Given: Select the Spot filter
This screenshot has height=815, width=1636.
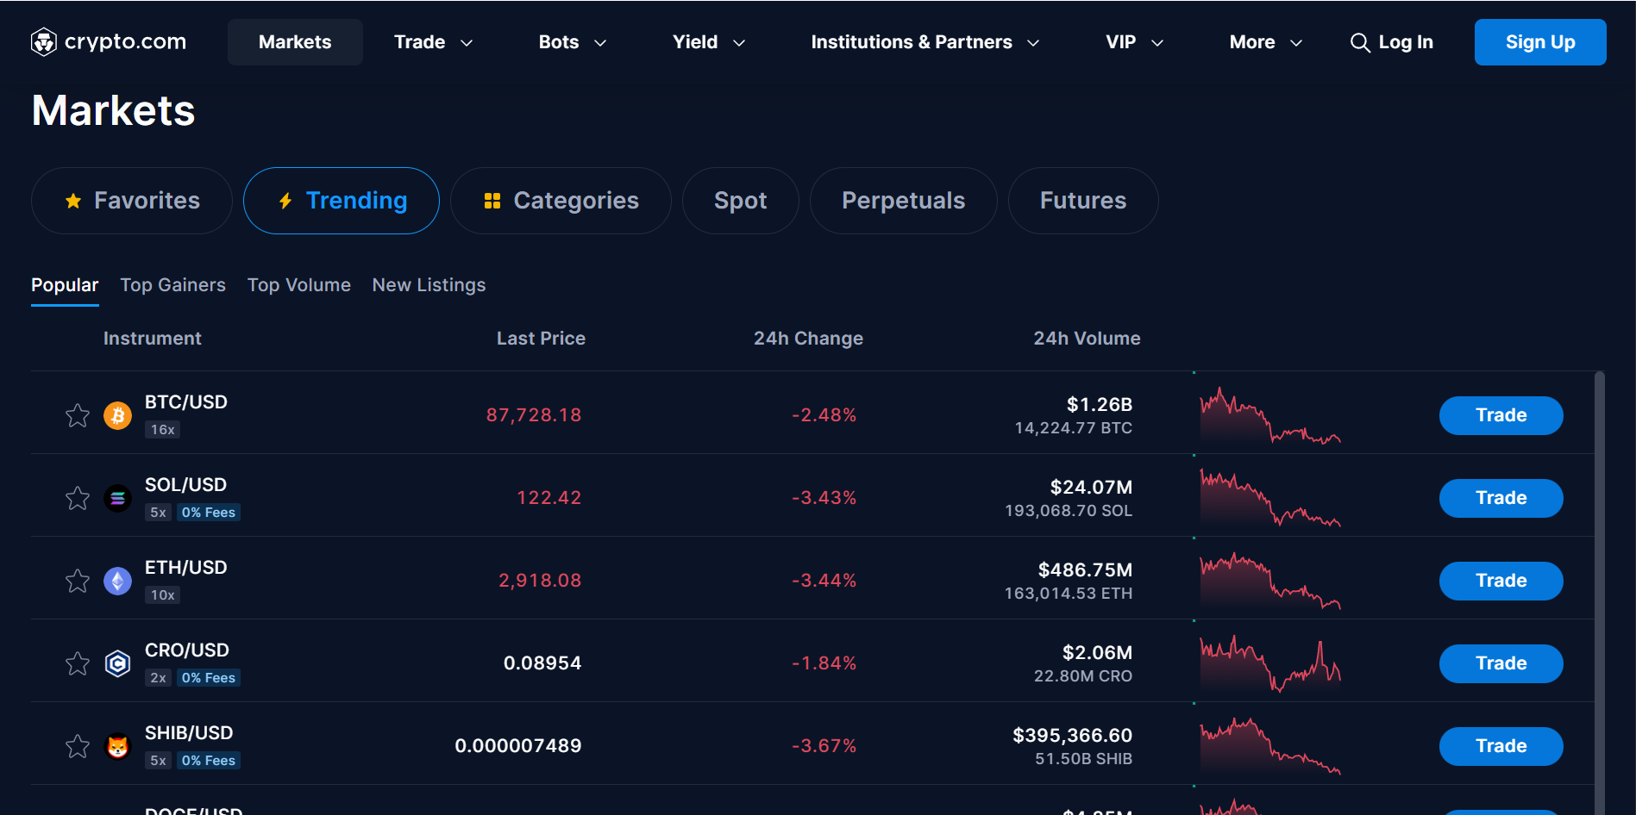Looking at the screenshot, I should (740, 201).
